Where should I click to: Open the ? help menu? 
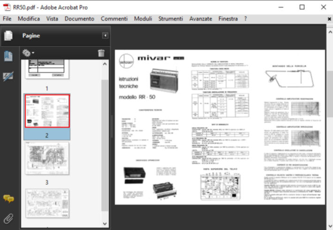245,19
